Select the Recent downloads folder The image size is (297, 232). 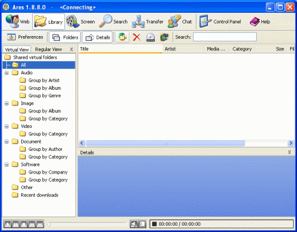pos(35,195)
